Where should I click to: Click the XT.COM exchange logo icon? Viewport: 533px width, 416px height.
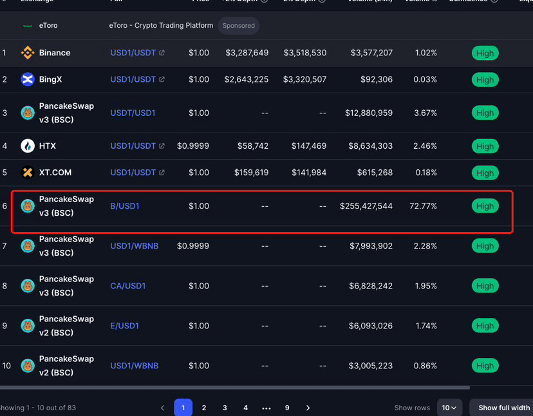28,173
